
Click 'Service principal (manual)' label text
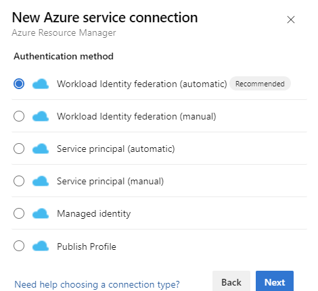tap(110, 181)
